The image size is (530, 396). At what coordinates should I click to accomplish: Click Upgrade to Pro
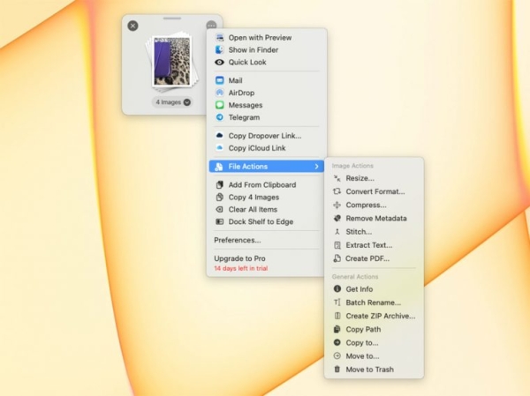coord(239,258)
